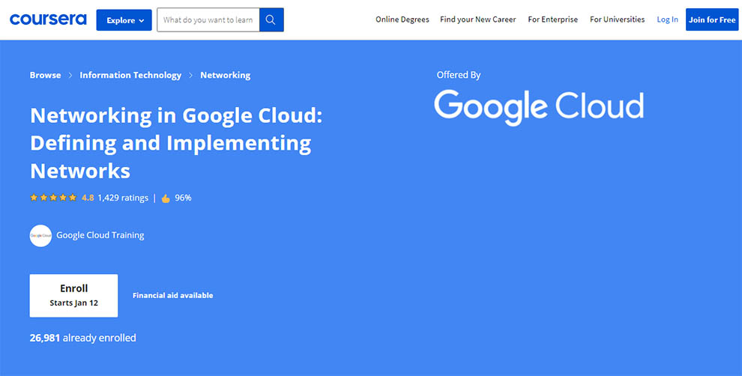The height and width of the screenshot is (376, 742).
Task: Click the large Google Cloud logo
Action: coord(539,107)
